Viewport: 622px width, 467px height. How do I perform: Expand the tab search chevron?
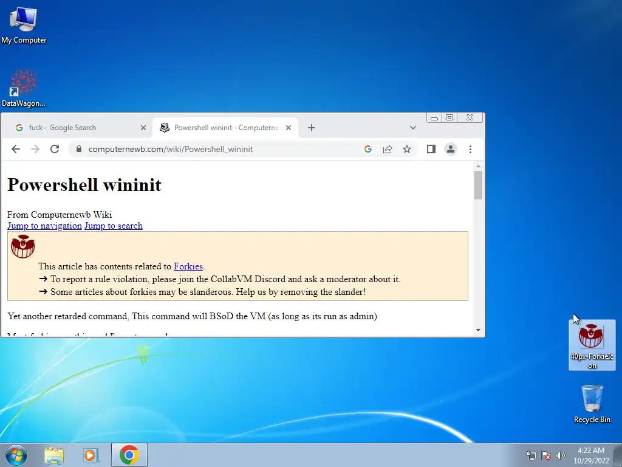click(412, 128)
